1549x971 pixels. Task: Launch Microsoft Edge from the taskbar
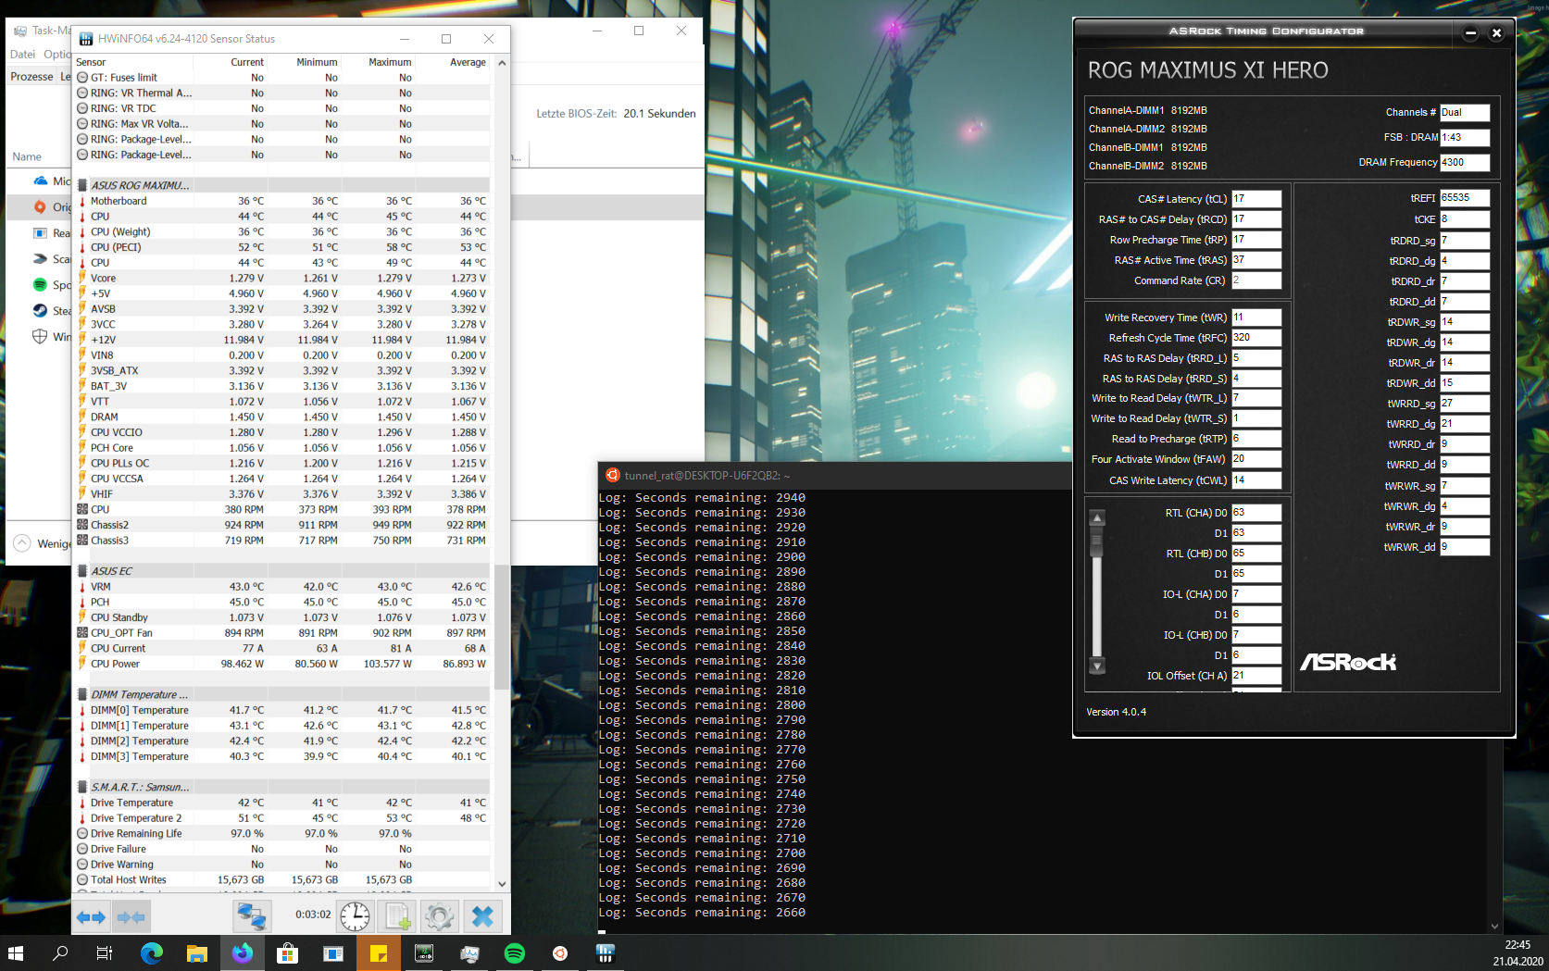pyautogui.click(x=151, y=952)
